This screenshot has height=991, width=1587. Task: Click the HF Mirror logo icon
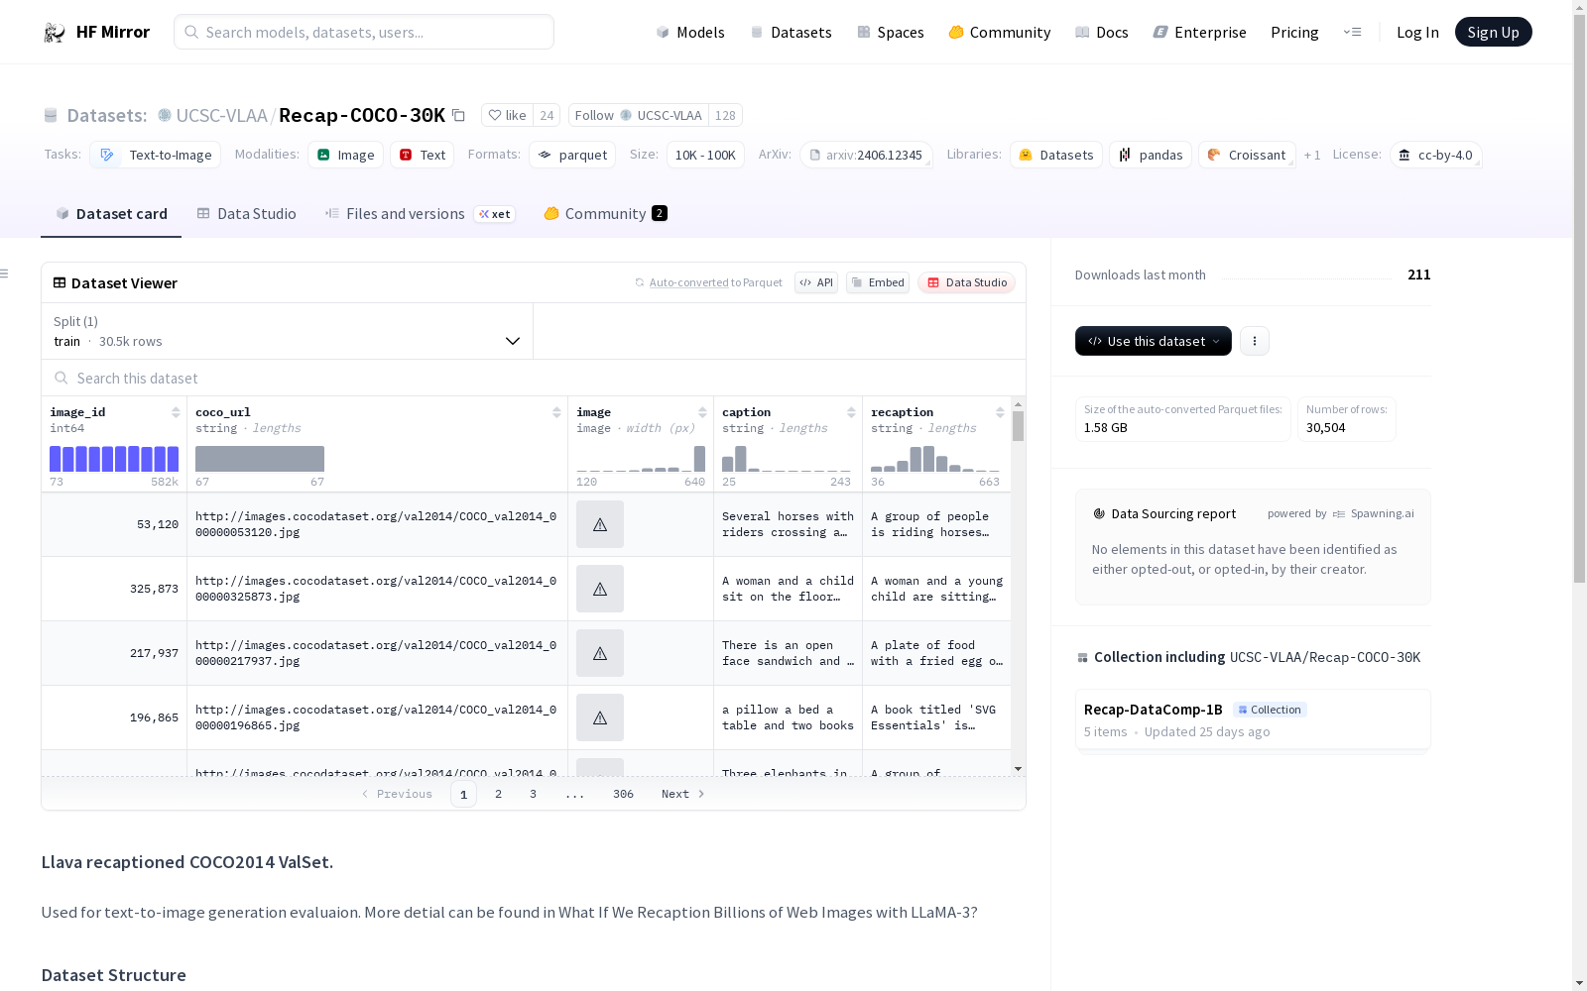tap(55, 33)
